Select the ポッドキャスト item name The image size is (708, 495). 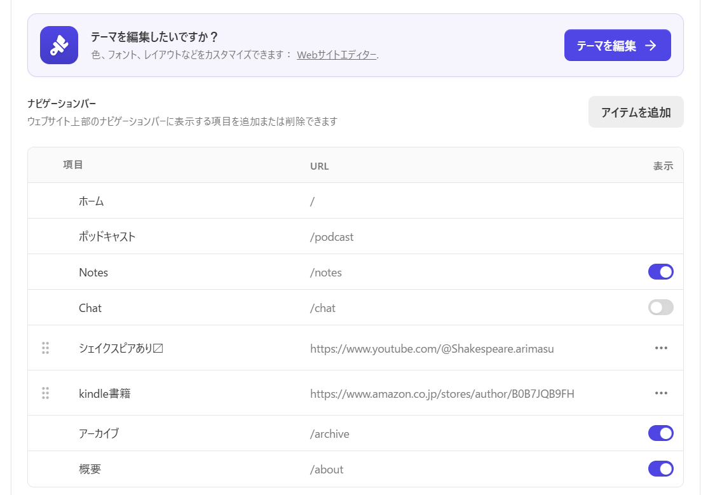[107, 236]
